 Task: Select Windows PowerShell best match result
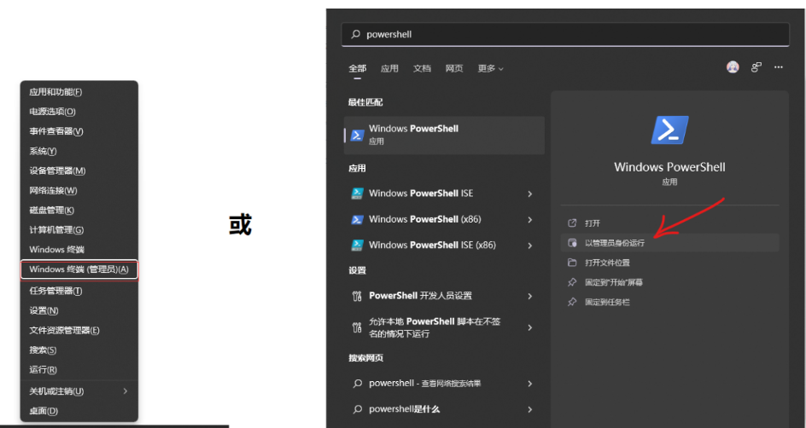pos(444,135)
